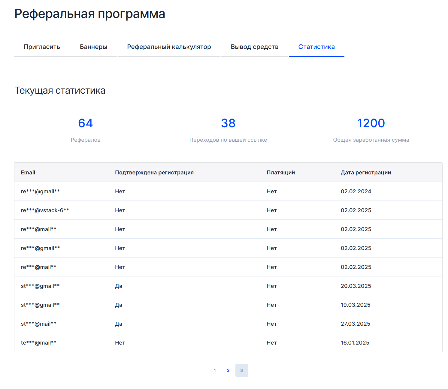Go to page 1 of the table
448x389 pixels.
[x=215, y=370]
